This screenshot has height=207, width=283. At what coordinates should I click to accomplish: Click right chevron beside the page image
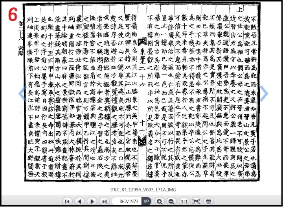264,93
